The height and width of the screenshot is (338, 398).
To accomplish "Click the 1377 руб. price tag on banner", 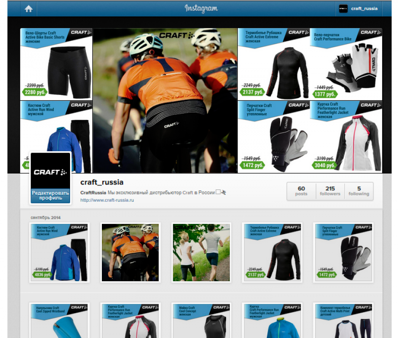I will pyautogui.click(x=325, y=94).
